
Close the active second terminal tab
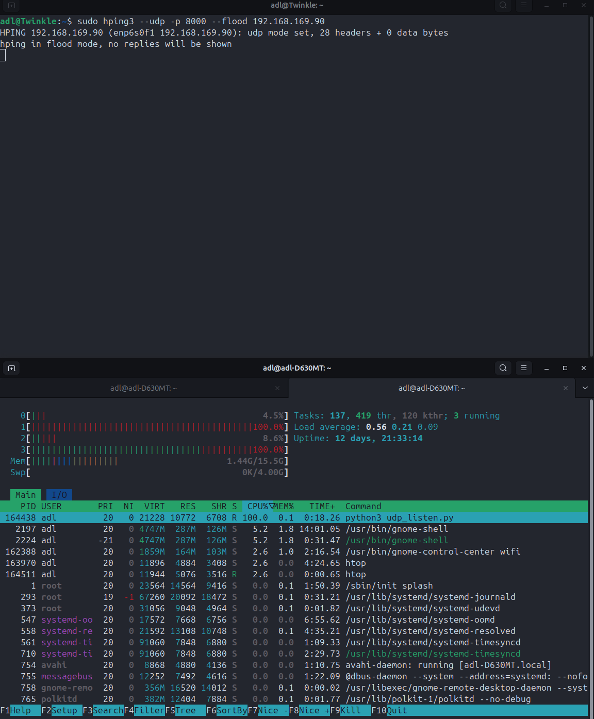(x=566, y=388)
